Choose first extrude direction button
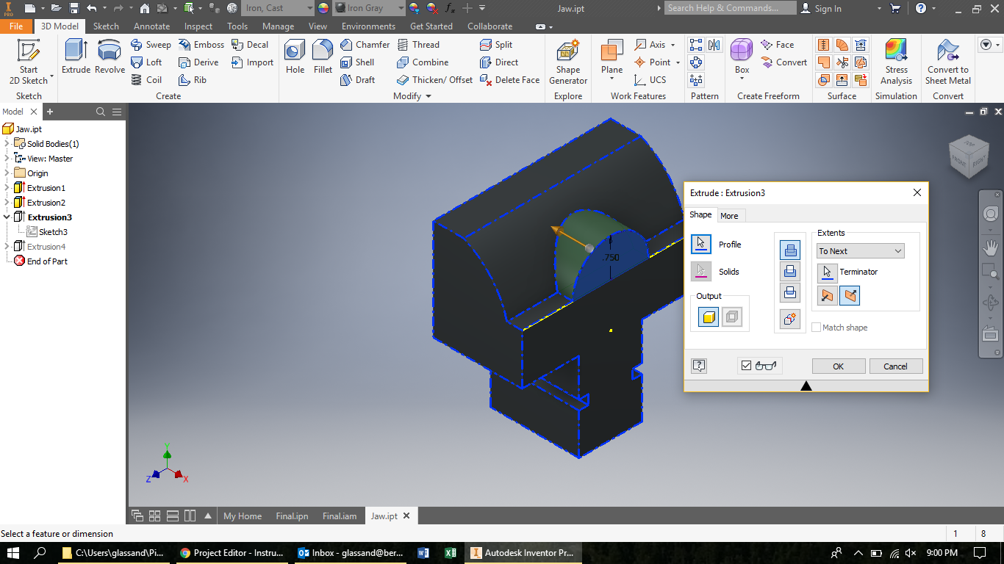 (x=828, y=295)
